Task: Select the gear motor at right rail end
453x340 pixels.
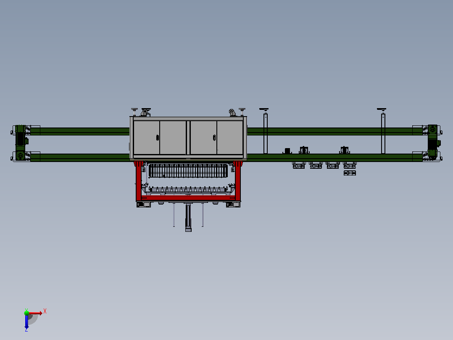Action: coord(433,142)
